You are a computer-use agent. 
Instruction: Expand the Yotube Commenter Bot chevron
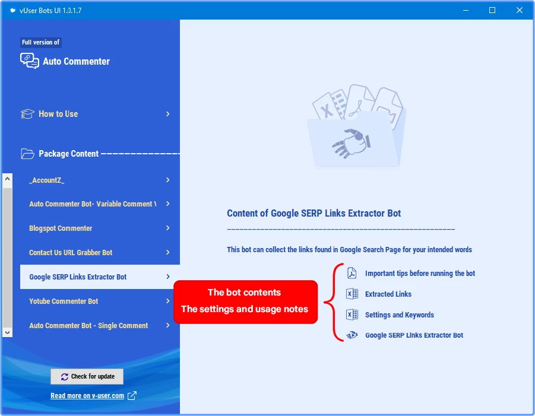tap(168, 301)
